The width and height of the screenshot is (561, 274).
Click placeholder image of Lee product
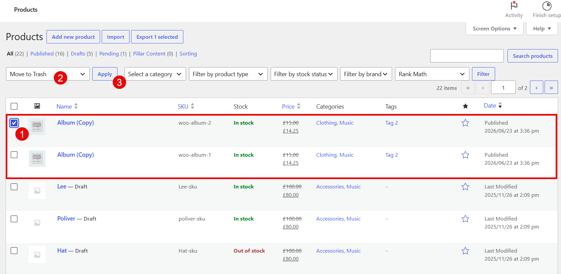click(x=37, y=190)
